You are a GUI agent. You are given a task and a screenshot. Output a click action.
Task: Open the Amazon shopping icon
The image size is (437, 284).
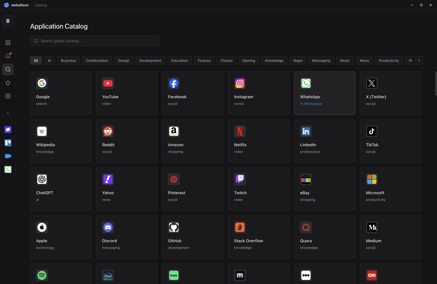[x=174, y=131]
